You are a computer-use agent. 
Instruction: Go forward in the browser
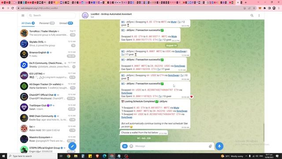tap(8, 8)
